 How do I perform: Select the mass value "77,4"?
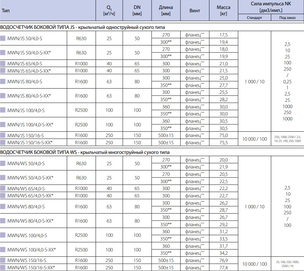pos(224,268)
